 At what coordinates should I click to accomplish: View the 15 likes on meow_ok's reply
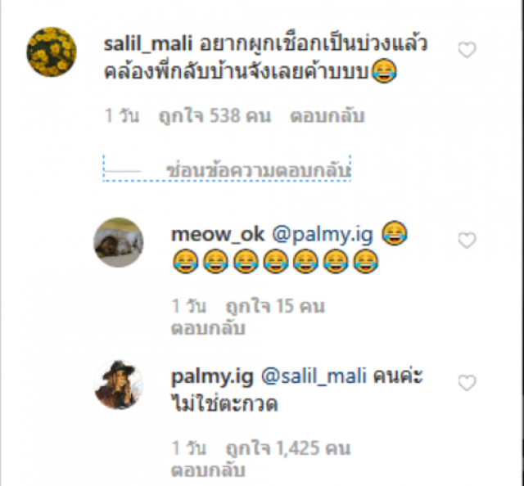275,306
